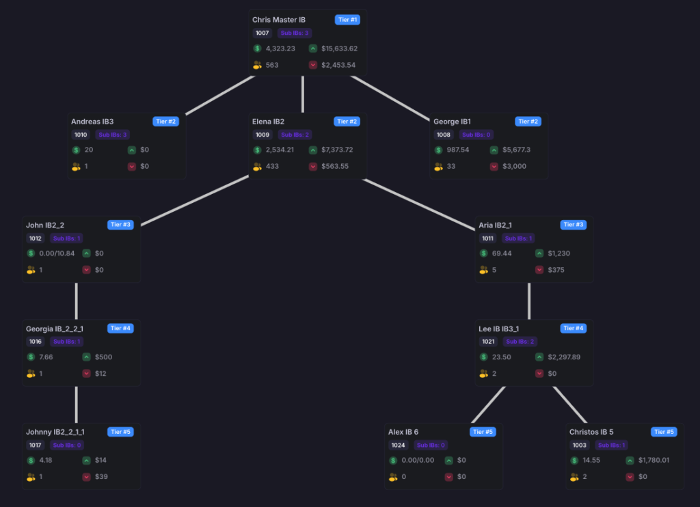This screenshot has height=507, width=700.
Task: Click the dollar icon in Georgia IB_2_2_1 card
Action: click(31, 357)
